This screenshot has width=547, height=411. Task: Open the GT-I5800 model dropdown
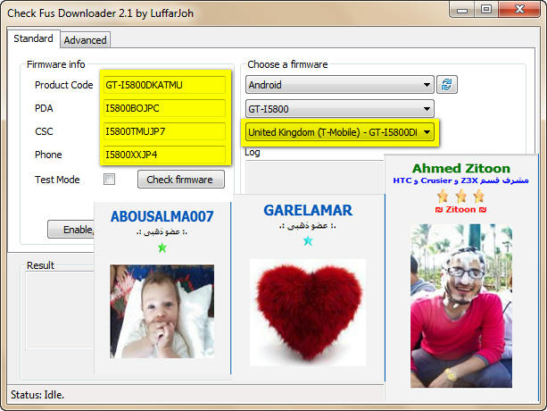point(340,109)
